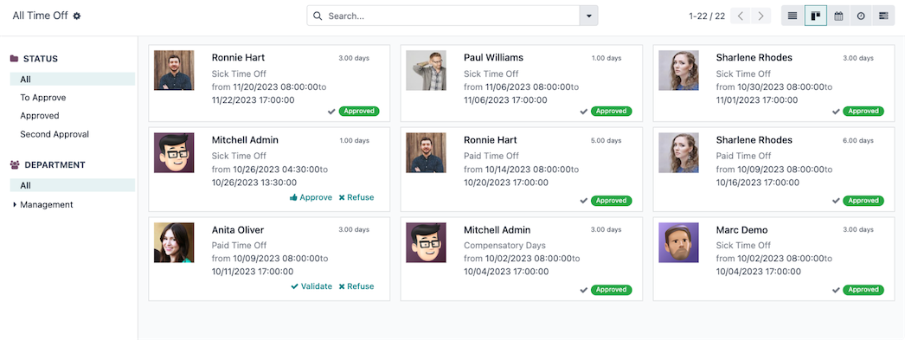The height and width of the screenshot is (340, 905).
Task: Refuse Mitchell Admin's sick time off
Action: [356, 197]
